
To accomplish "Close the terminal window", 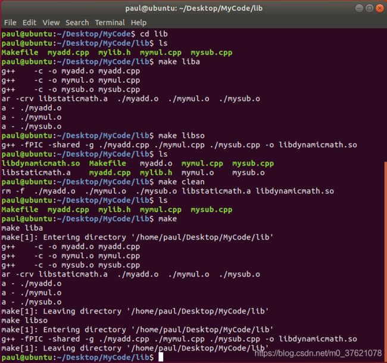I will 379,8.
